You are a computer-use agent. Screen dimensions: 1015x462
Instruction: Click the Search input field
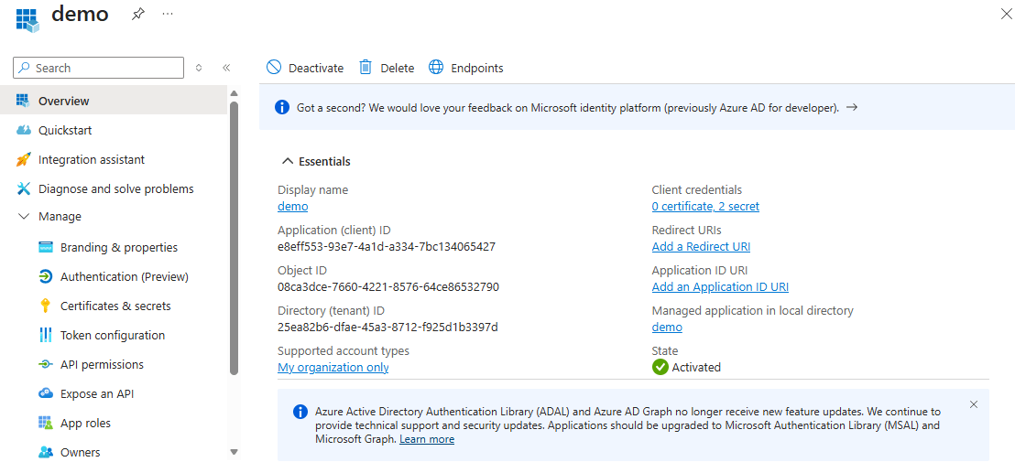pos(98,68)
